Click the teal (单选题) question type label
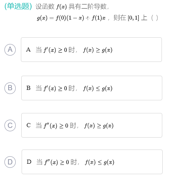Screen dimensions: 191x179 tap(18, 6)
